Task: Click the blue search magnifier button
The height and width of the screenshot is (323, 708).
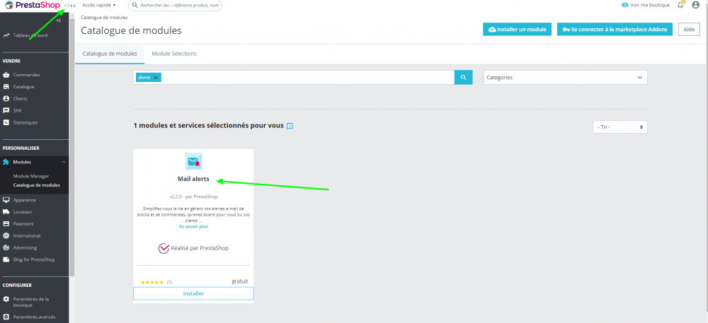Action: point(463,78)
